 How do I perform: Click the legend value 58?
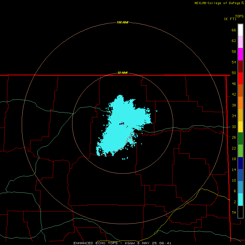pyautogui.click(x=234, y=51)
